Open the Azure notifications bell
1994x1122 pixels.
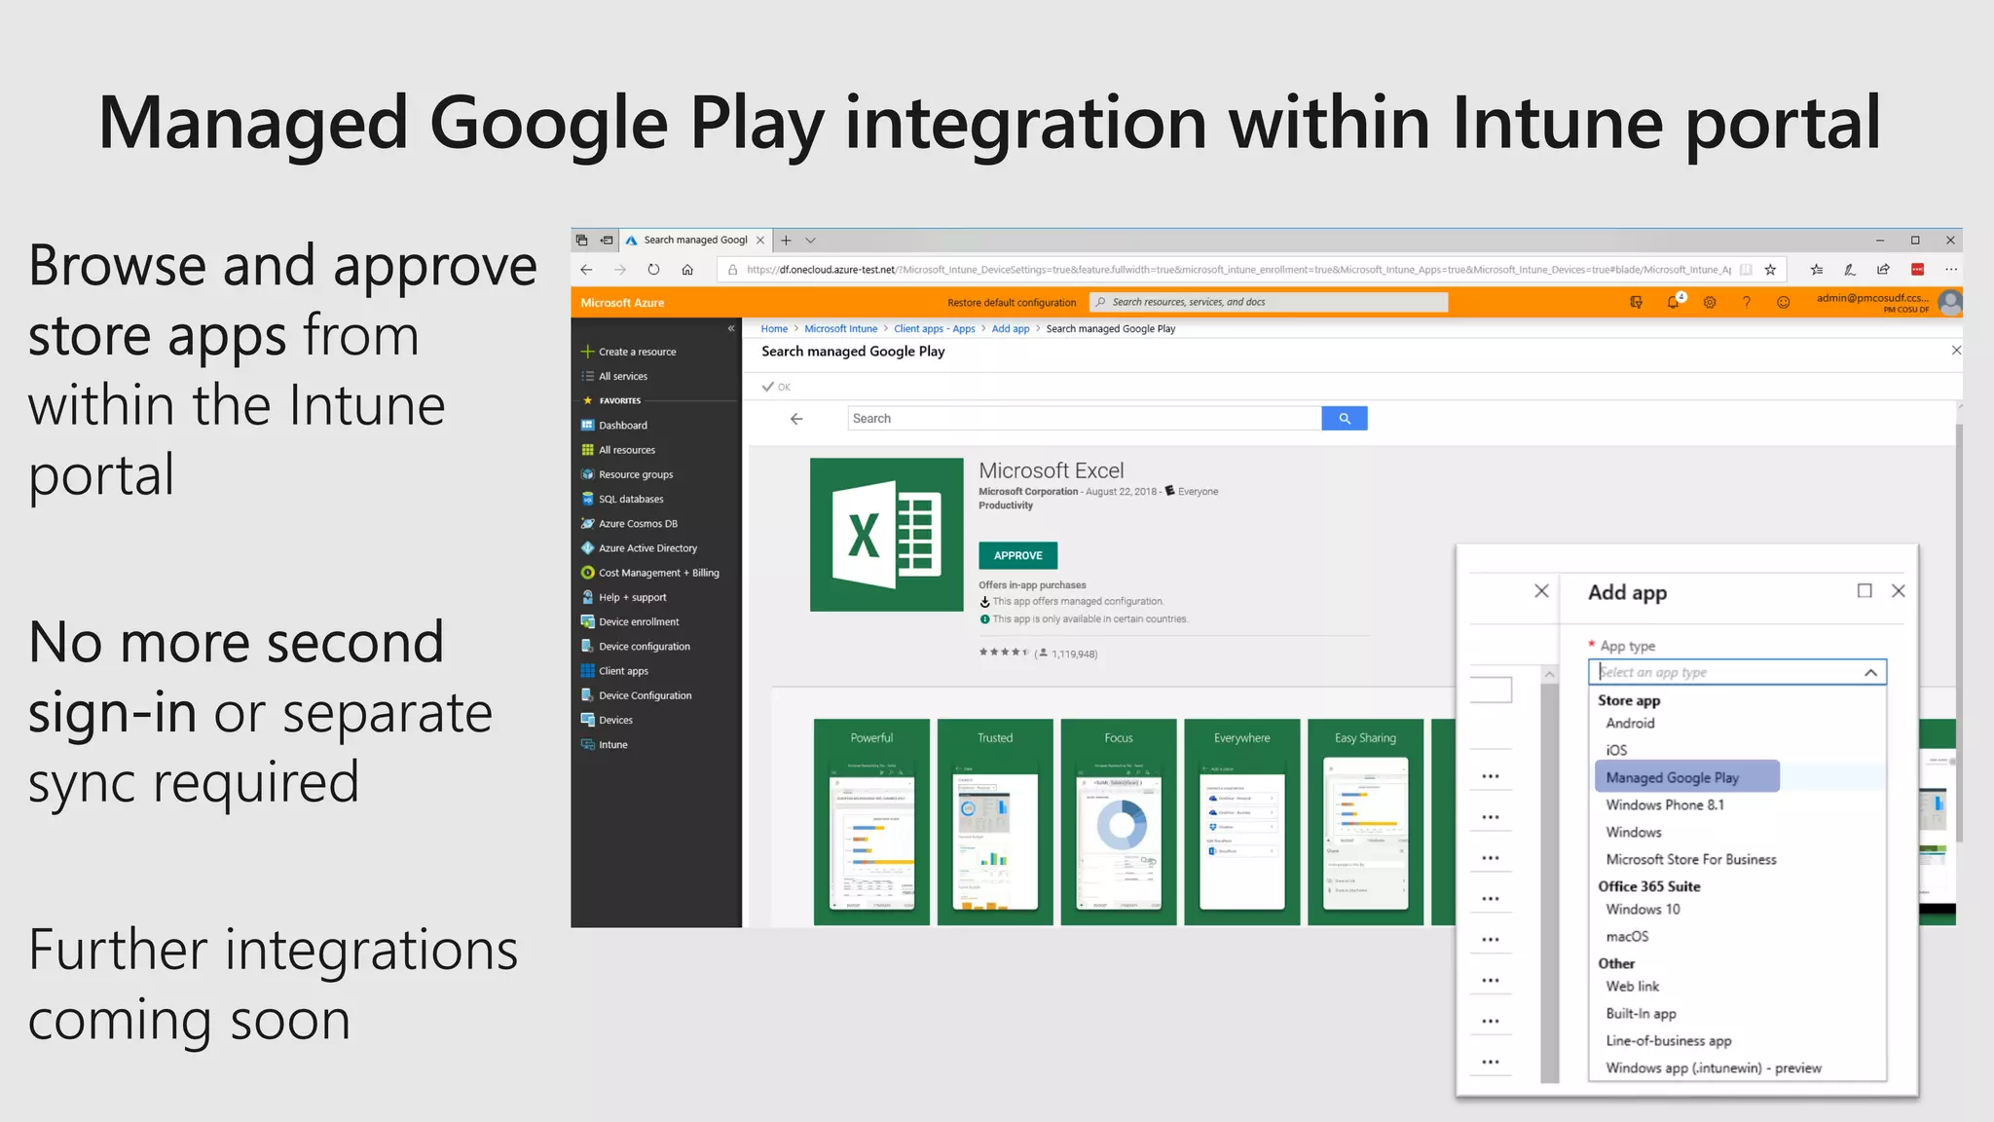coord(1673,303)
